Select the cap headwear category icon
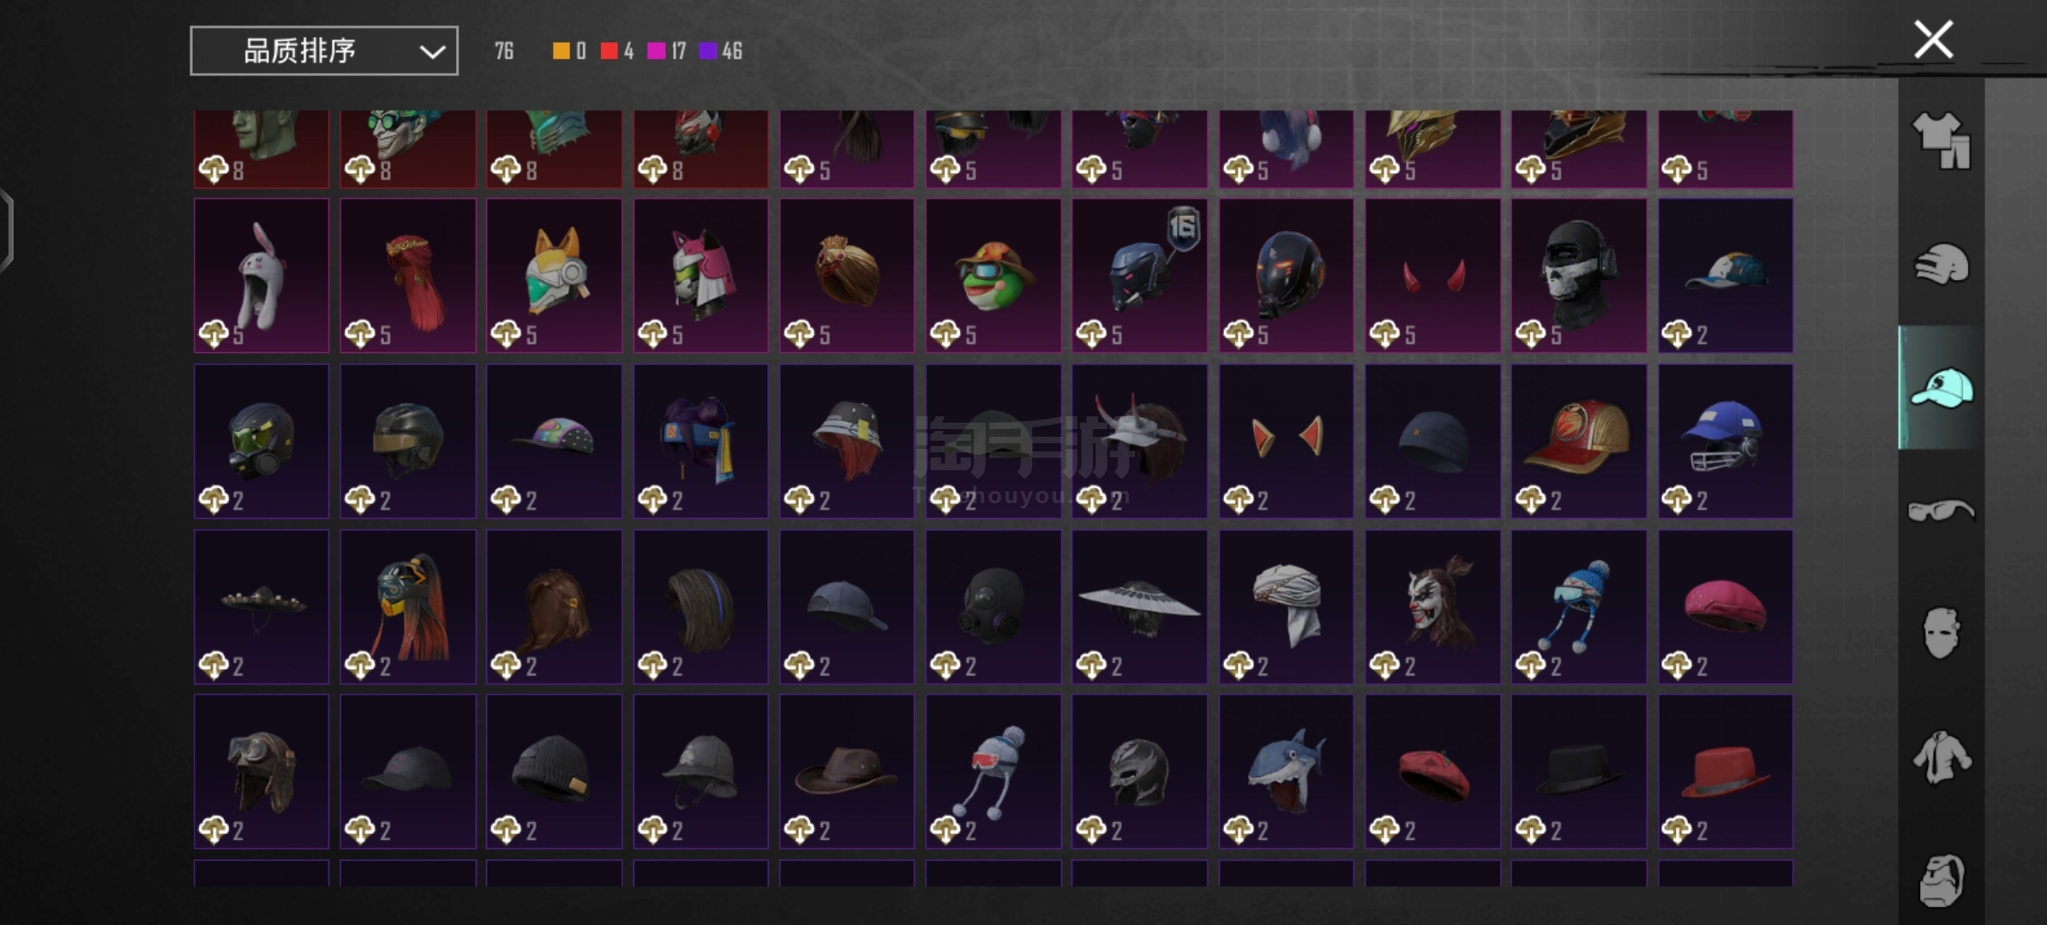 pos(1941,388)
